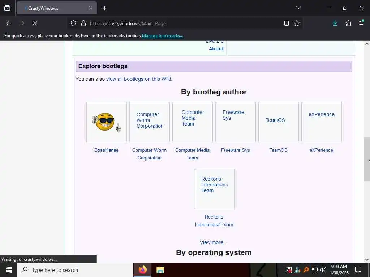Click the scrollbar down arrow
370x277 pixels.
coord(367,260)
